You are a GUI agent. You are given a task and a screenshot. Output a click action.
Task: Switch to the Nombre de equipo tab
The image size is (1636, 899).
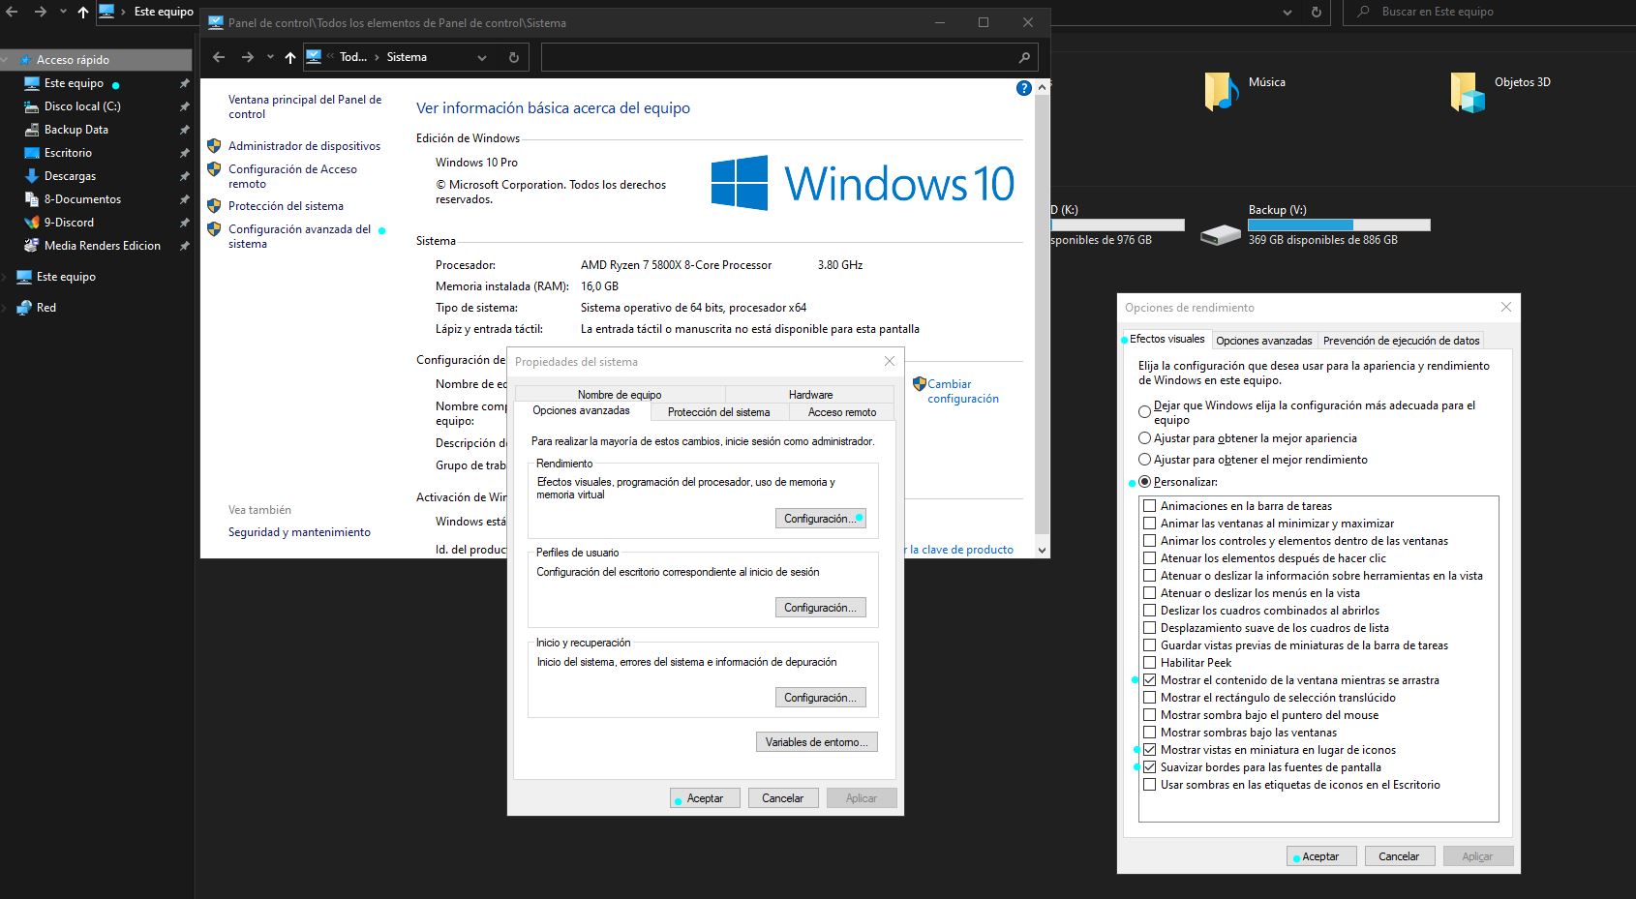pos(620,395)
